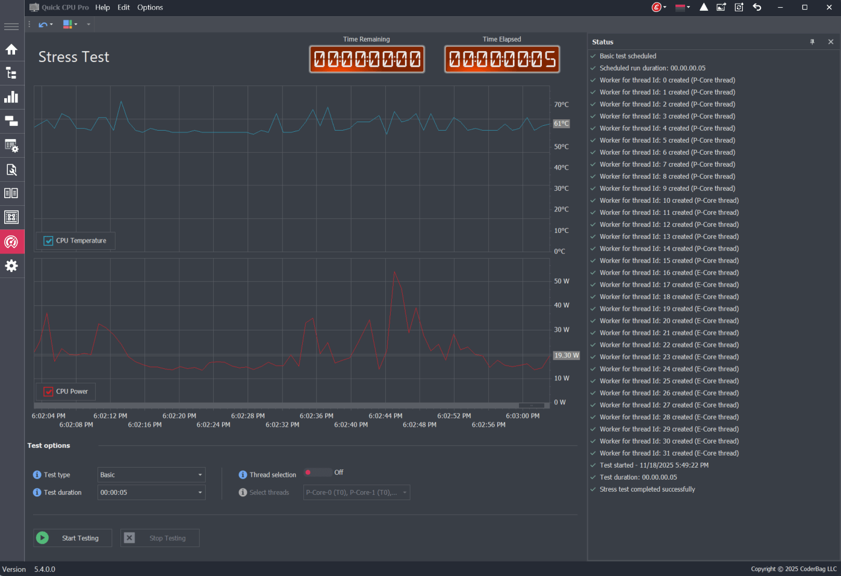Viewport: 841px width, 576px height.
Task: Select the system information magnifier icon
Action: (11, 169)
